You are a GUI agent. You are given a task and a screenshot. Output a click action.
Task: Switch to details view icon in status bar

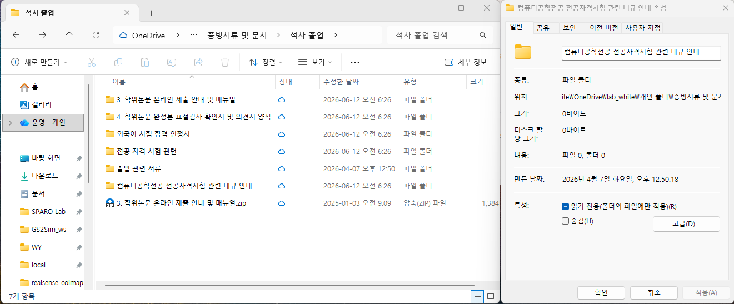pyautogui.click(x=477, y=297)
